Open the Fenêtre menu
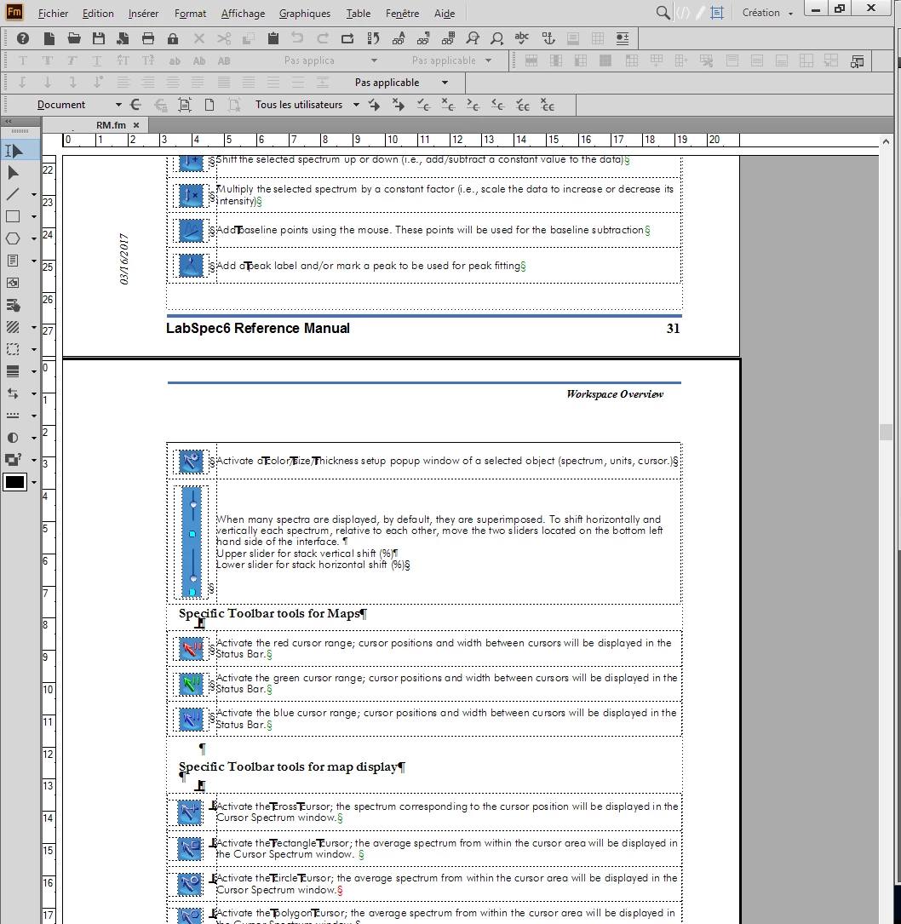The image size is (901, 924). point(403,13)
